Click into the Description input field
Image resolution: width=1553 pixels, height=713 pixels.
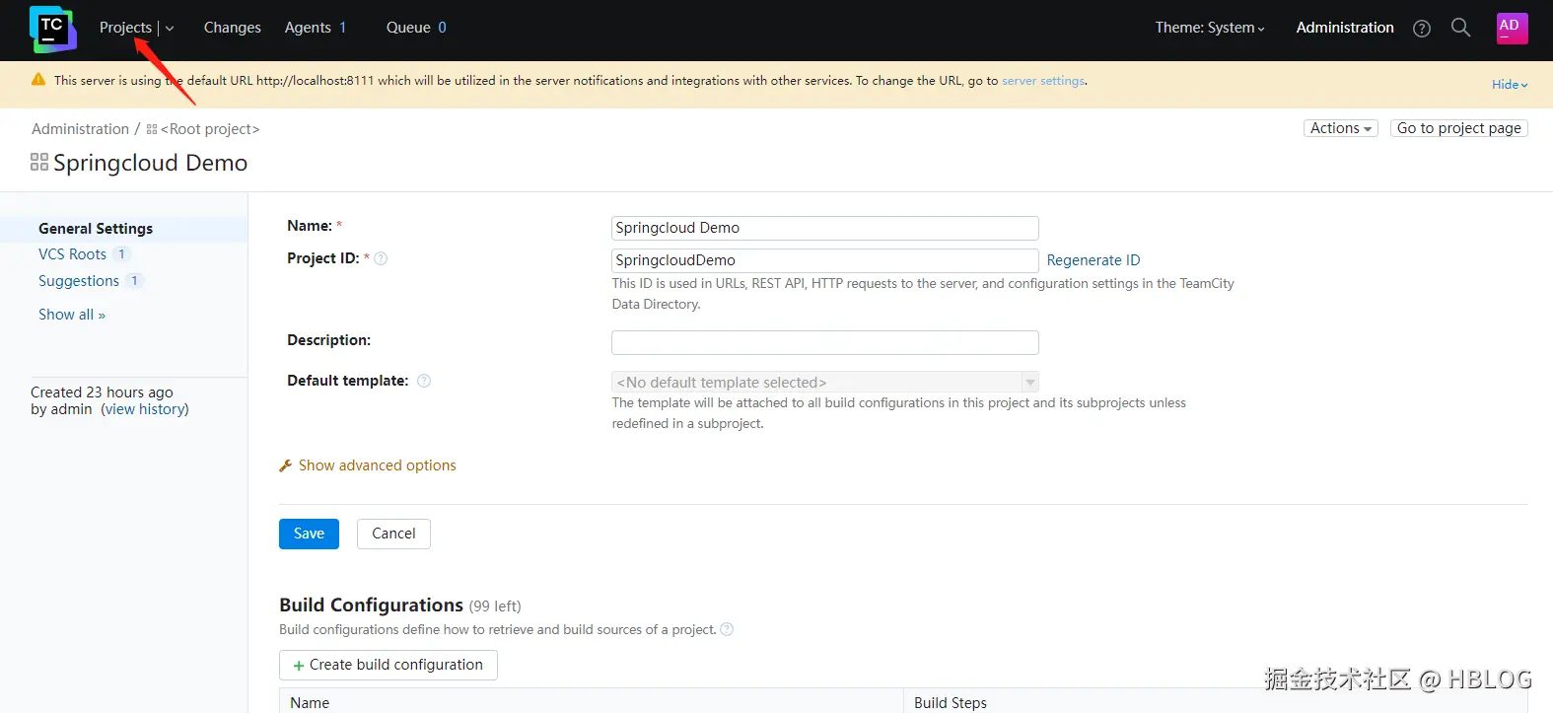click(x=824, y=342)
